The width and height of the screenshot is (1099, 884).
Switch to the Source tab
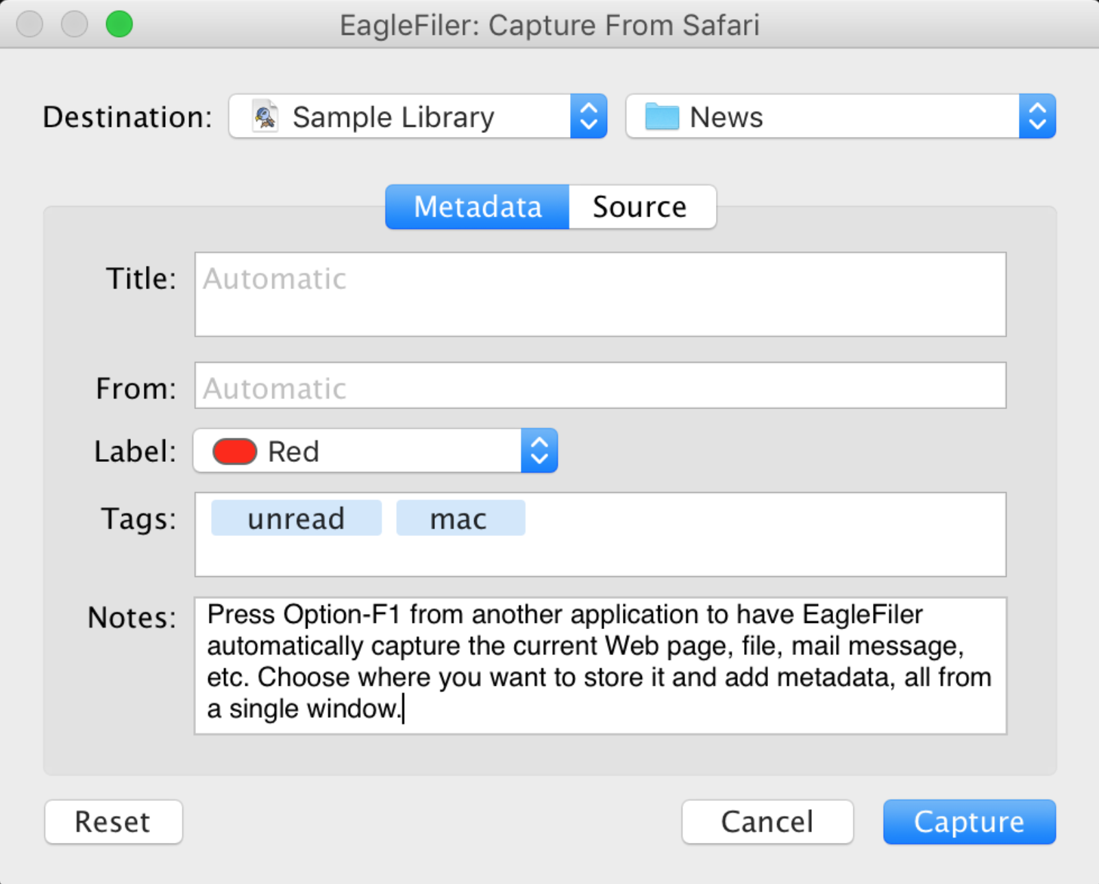(x=642, y=207)
